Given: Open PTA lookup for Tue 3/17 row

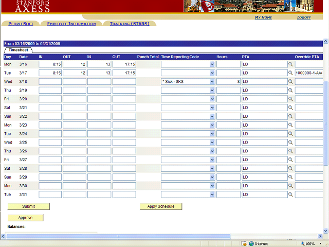Looking at the screenshot, I should pyautogui.click(x=290, y=73).
